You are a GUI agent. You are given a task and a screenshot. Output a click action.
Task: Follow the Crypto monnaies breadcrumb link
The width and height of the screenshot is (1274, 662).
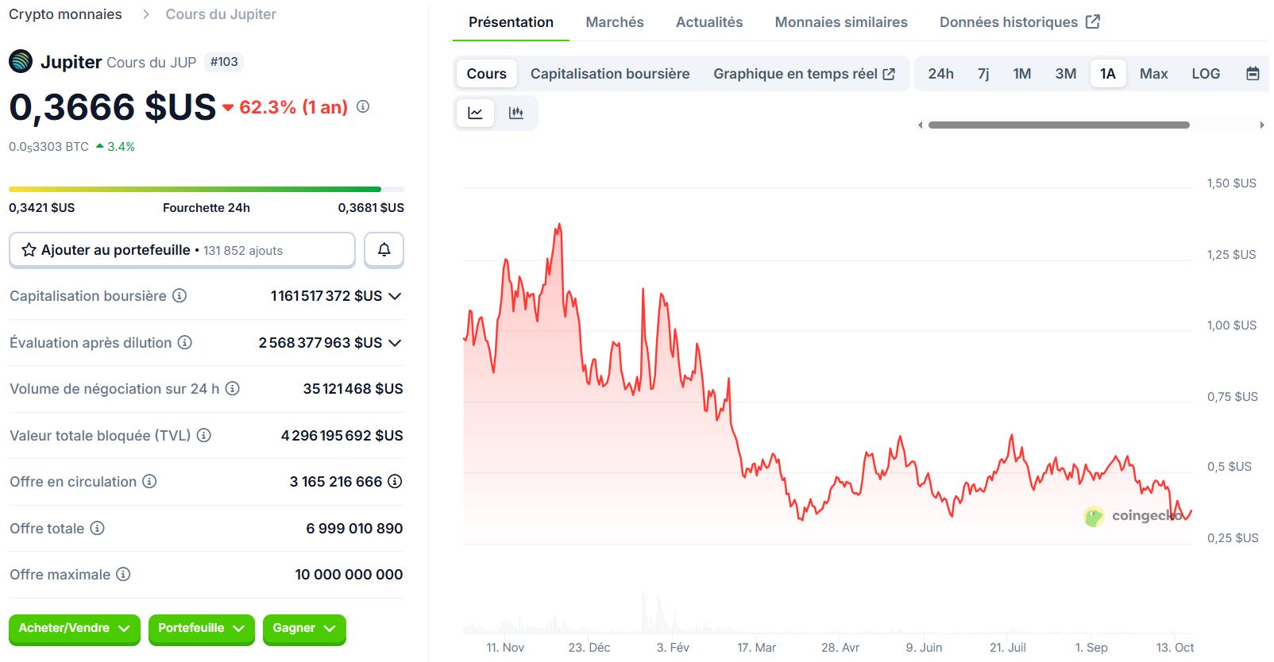coord(65,14)
